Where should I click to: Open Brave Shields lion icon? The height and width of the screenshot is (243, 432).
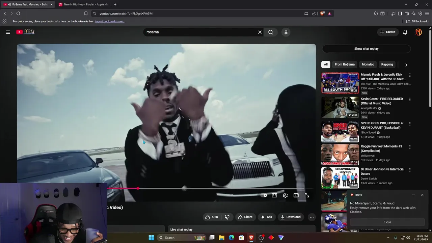point(322,13)
